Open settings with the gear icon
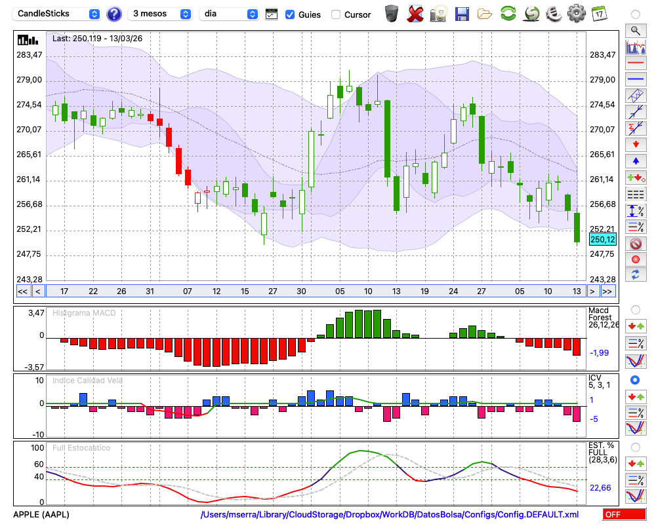This screenshot has height=524, width=656. point(576,14)
